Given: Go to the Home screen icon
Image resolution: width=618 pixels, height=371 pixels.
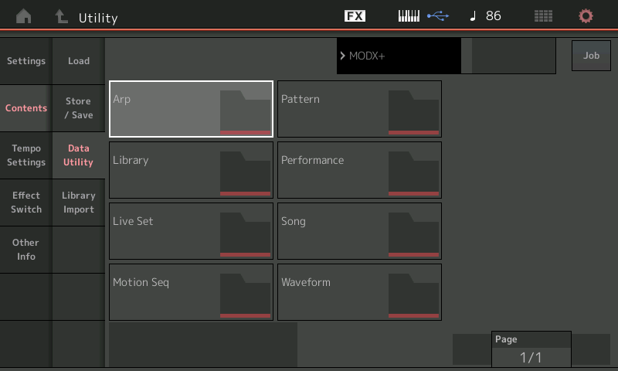Looking at the screenshot, I should [24, 17].
